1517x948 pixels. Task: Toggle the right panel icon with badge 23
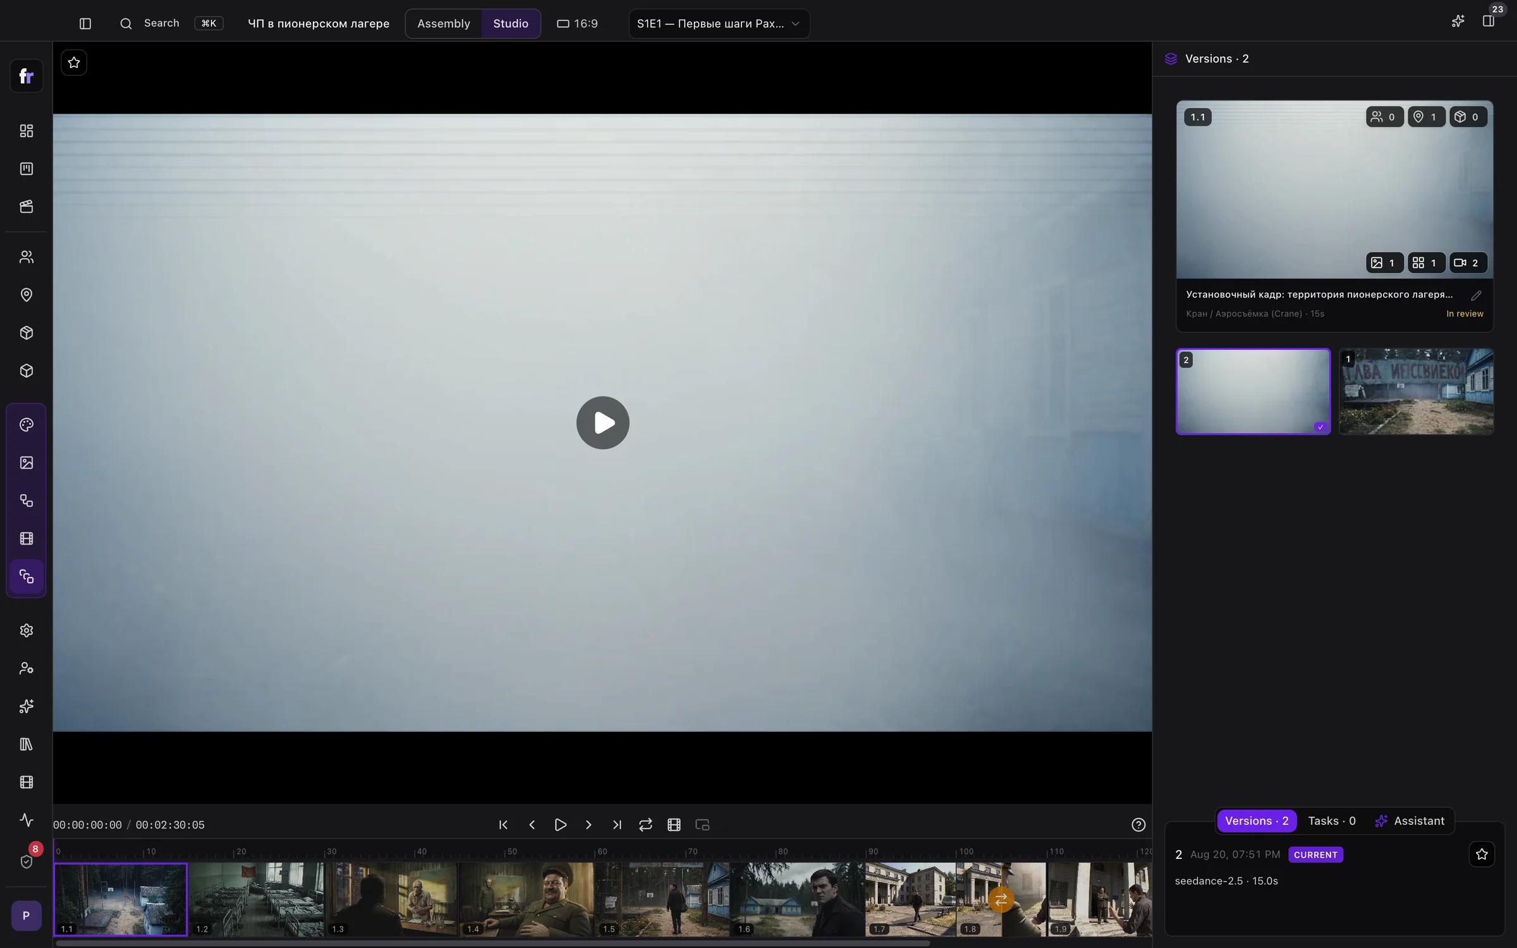1489,21
